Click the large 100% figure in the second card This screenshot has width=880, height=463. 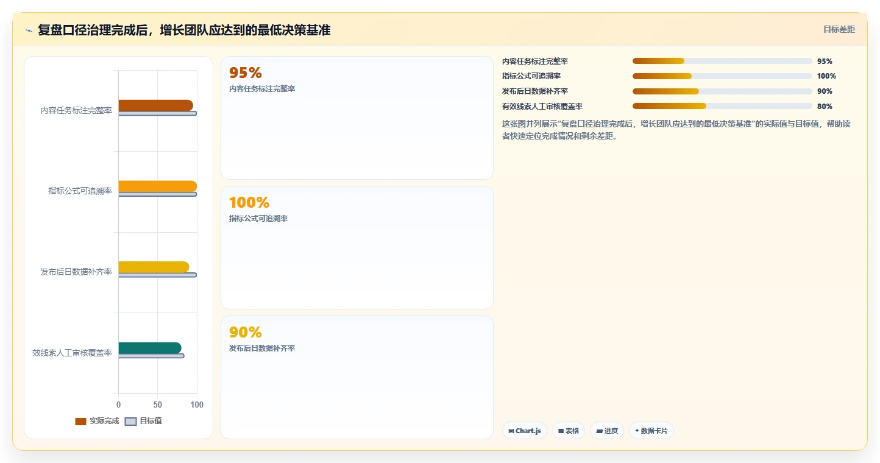pyautogui.click(x=249, y=202)
